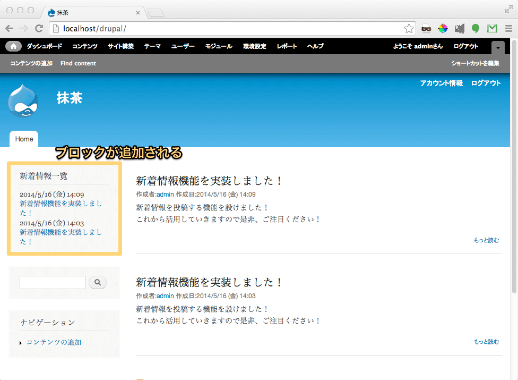Click もっと読む for the 14:09 article
This screenshot has height=380, width=518.
pos(487,240)
